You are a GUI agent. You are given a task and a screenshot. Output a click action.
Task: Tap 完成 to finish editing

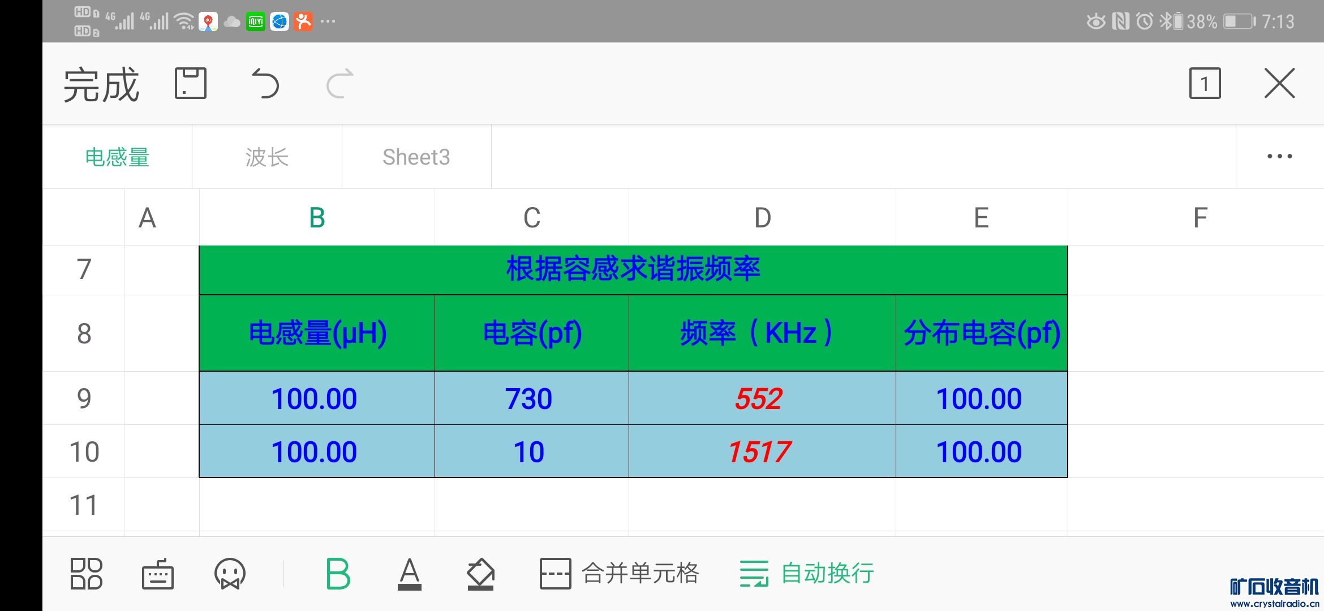point(101,85)
